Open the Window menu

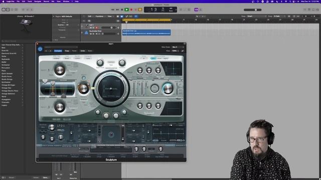tap(66, 1)
